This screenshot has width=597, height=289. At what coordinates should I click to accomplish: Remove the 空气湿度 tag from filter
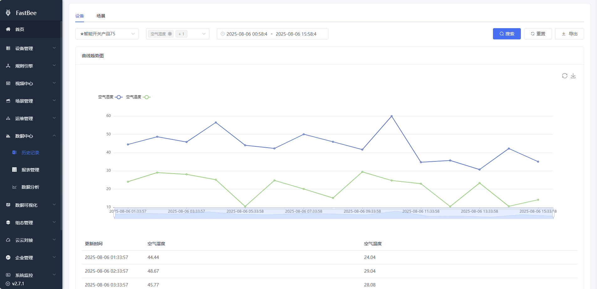[170, 34]
